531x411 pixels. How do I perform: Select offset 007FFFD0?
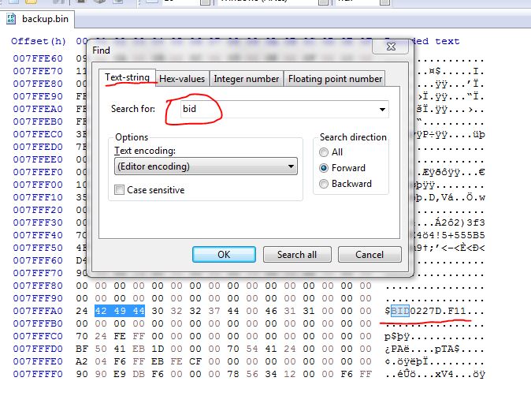click(38, 349)
